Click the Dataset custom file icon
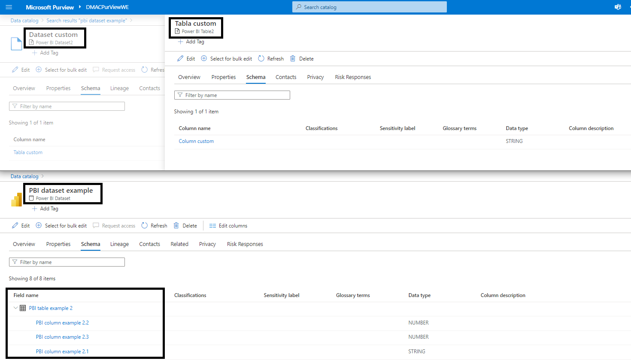Image resolution: width=631 pixels, height=361 pixels. 16,44
